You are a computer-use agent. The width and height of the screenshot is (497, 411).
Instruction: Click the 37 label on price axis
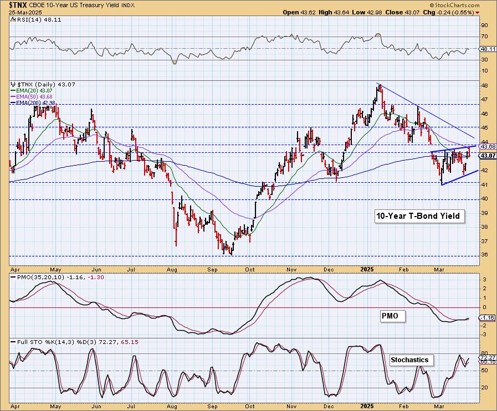pyautogui.click(x=485, y=242)
